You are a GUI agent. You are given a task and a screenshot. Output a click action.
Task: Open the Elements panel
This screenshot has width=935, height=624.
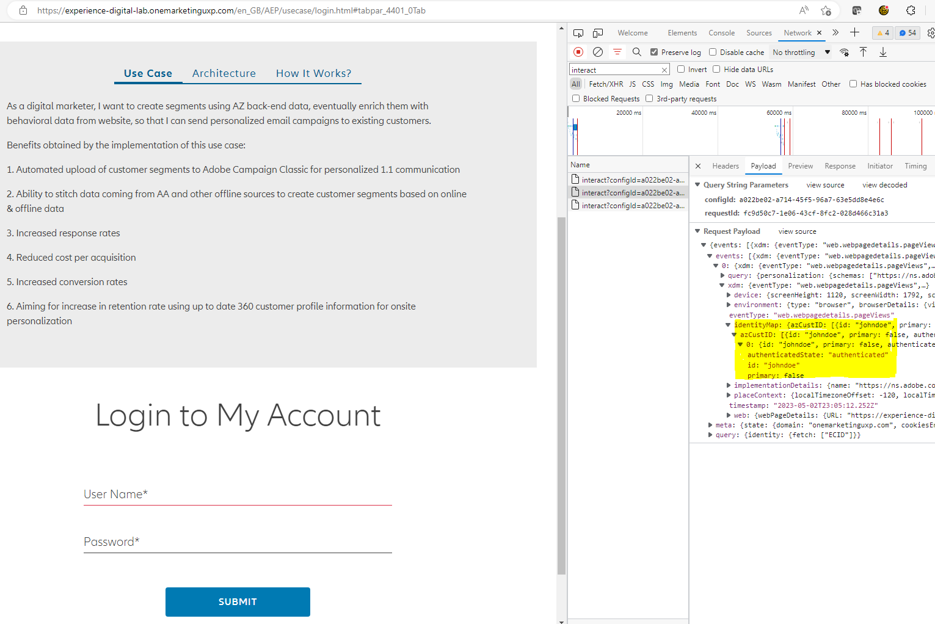682,33
